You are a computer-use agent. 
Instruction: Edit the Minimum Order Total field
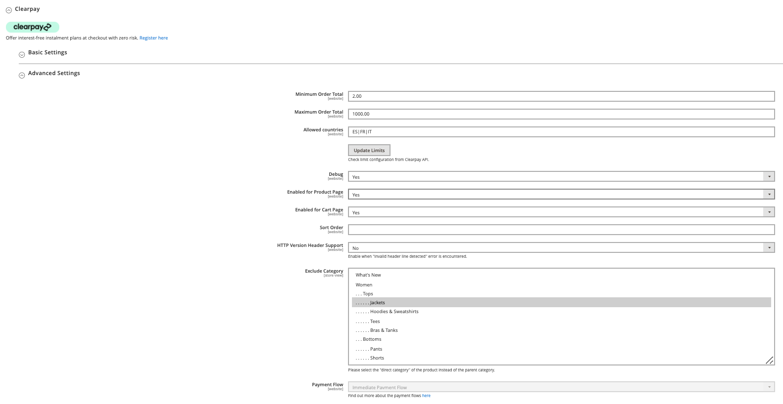[561, 96]
